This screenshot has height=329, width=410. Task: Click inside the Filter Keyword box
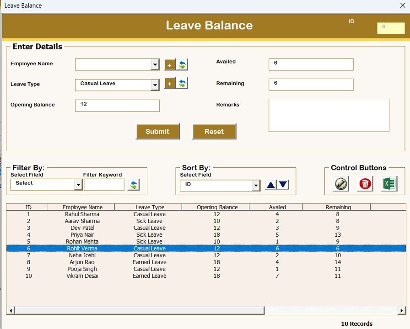coord(104,185)
